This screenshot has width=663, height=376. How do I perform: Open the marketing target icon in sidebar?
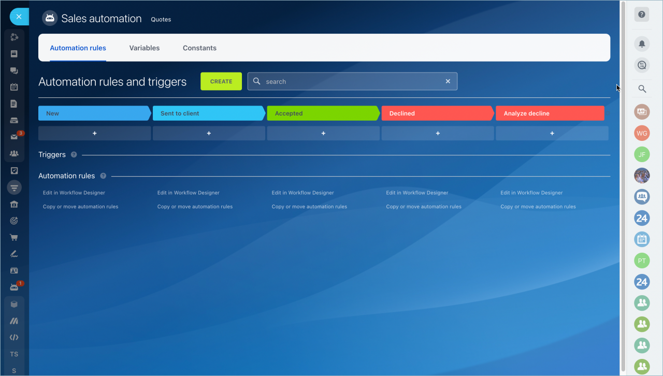pyautogui.click(x=15, y=221)
